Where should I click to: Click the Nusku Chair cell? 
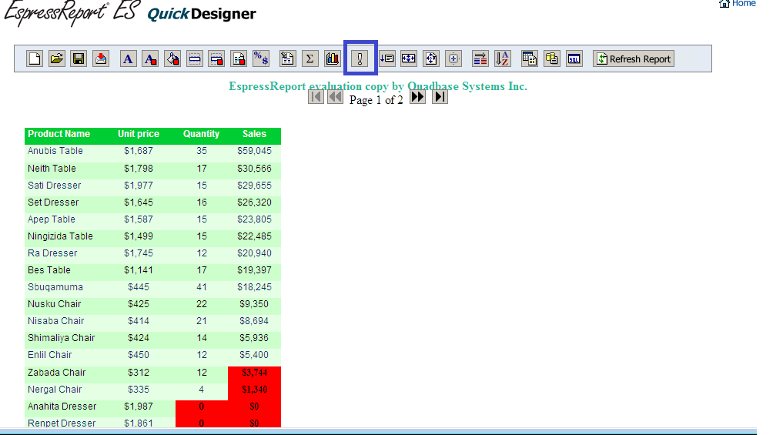tap(55, 305)
